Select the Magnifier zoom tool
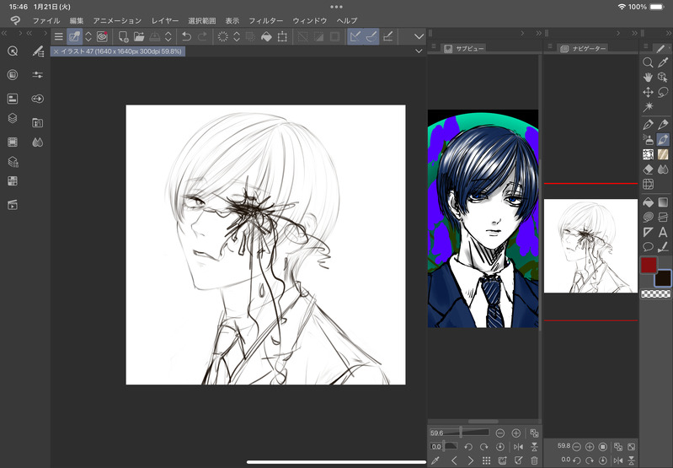This screenshot has width=673, height=468. [x=648, y=62]
